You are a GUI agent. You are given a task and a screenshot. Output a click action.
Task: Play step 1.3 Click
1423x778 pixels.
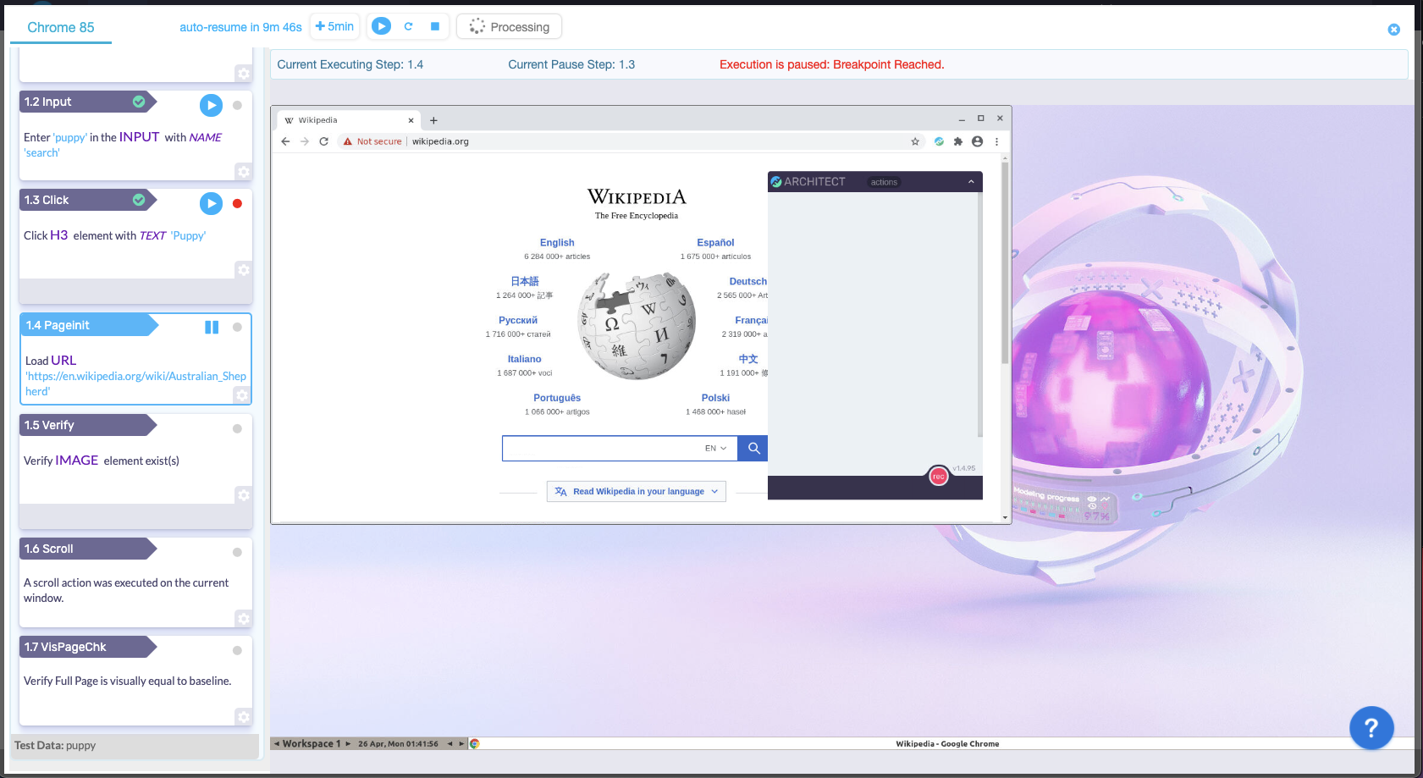(211, 203)
